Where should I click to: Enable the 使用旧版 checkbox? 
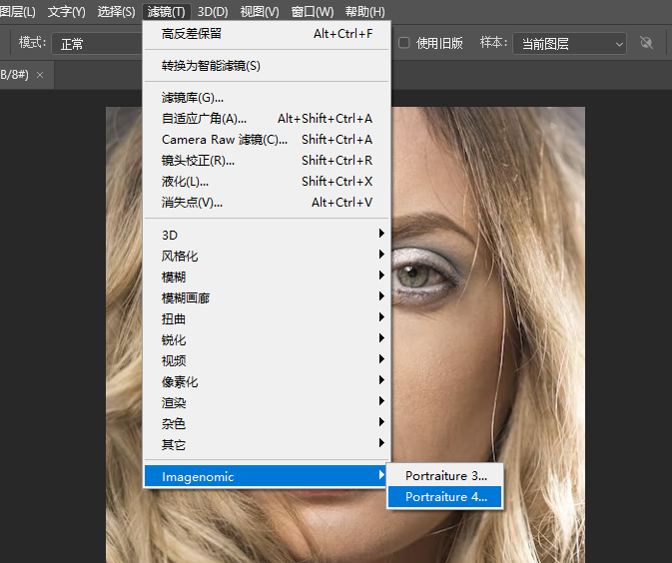point(404,44)
